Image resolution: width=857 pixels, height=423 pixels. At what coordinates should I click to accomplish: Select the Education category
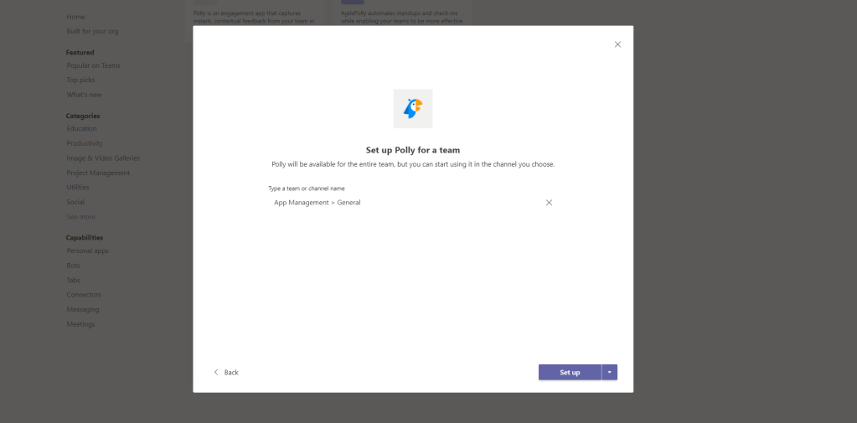(81, 129)
